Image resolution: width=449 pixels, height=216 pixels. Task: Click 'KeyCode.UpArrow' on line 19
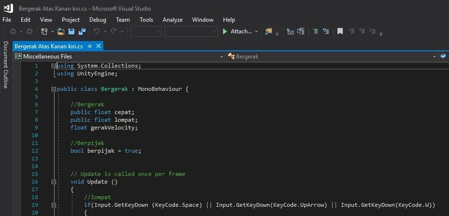(x=298, y=205)
